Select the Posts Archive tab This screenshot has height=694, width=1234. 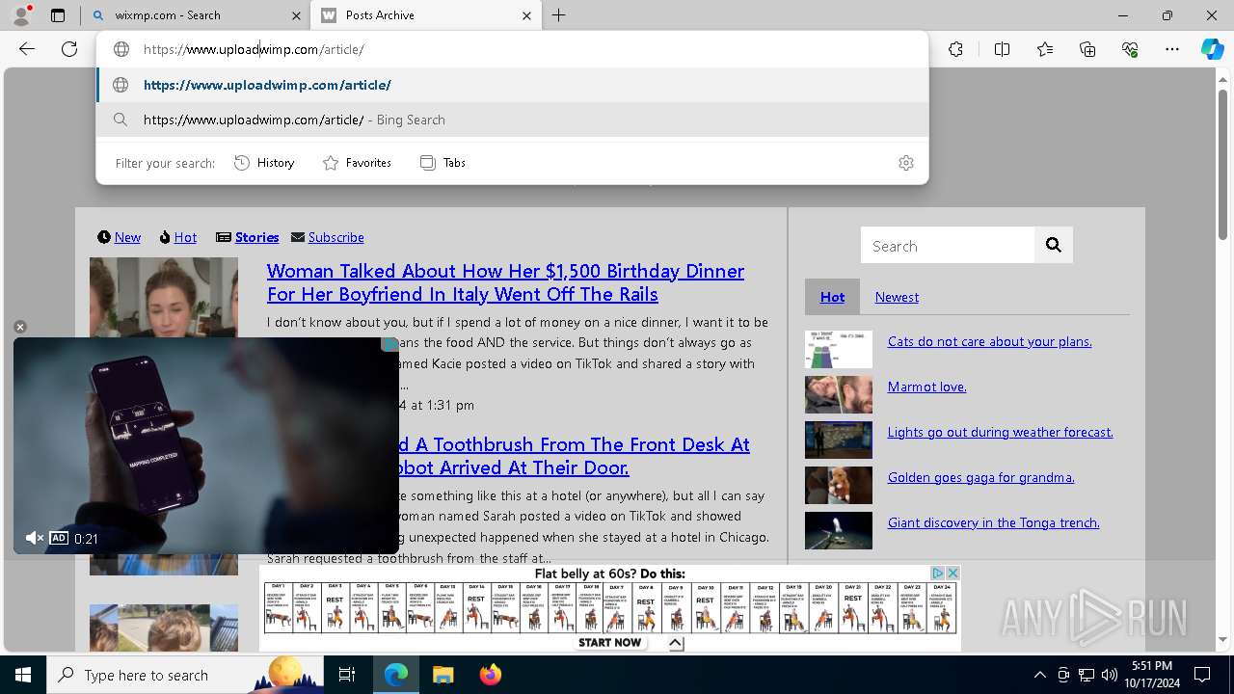pos(425,15)
